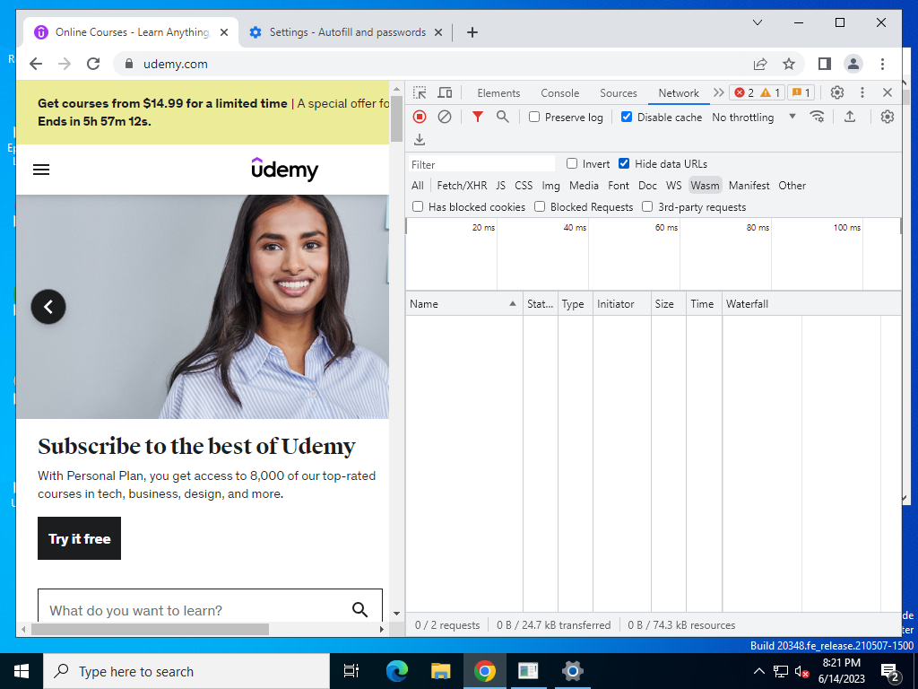Bookmark this tab with star icon

tap(789, 64)
